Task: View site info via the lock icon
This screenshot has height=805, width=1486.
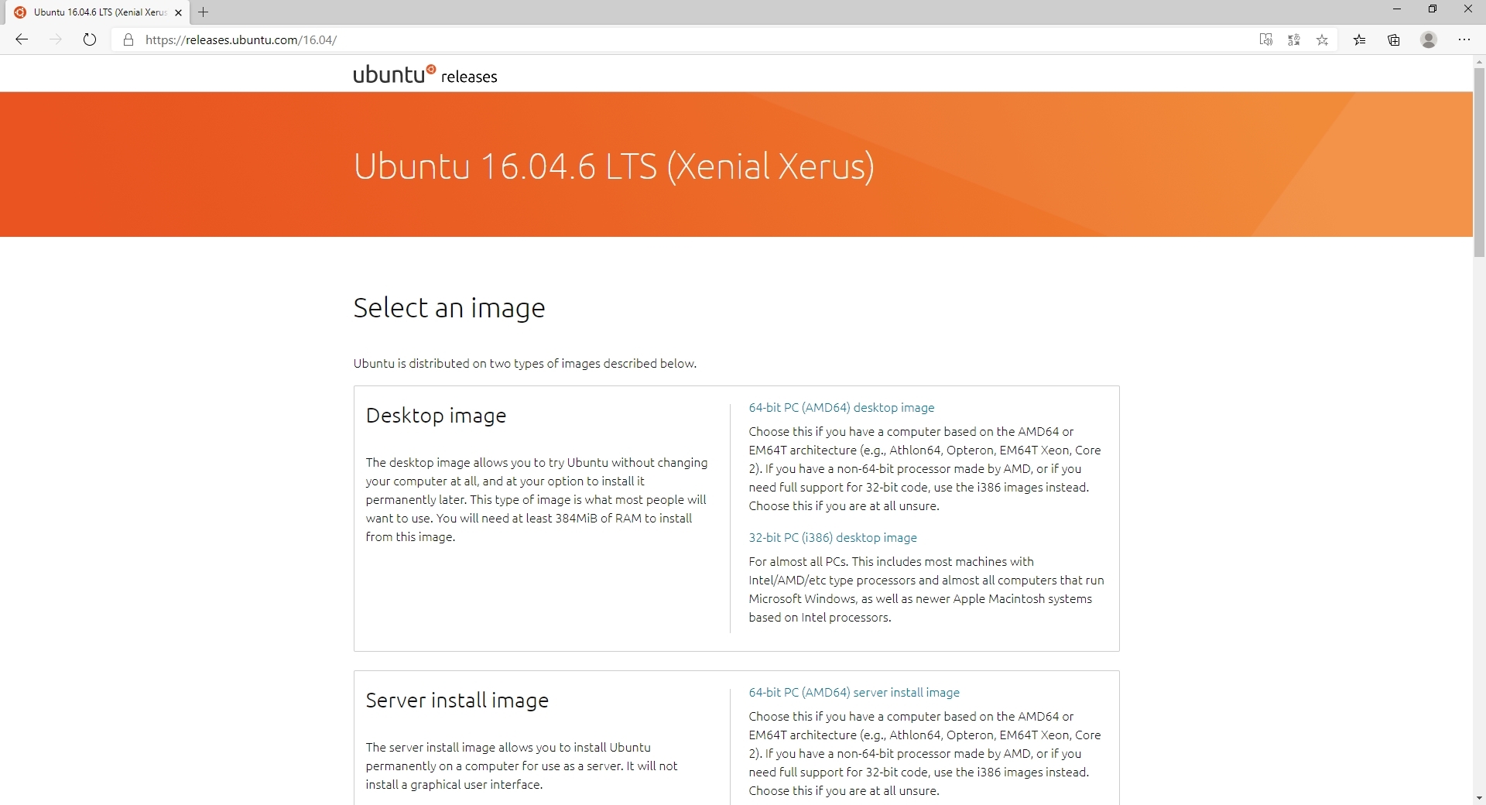Action: click(x=128, y=39)
